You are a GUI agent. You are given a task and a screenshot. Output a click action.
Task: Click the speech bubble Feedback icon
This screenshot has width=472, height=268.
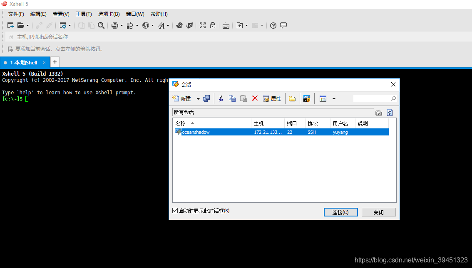click(283, 25)
